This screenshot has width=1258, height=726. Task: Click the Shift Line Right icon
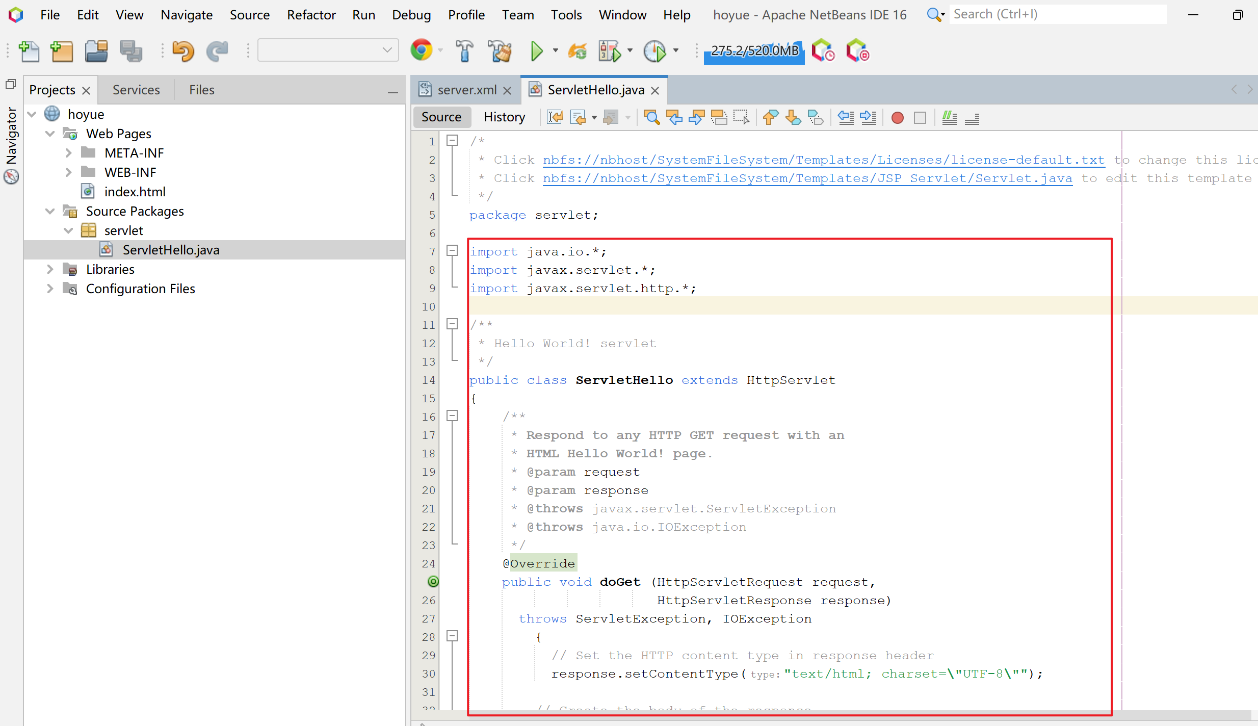coord(868,117)
